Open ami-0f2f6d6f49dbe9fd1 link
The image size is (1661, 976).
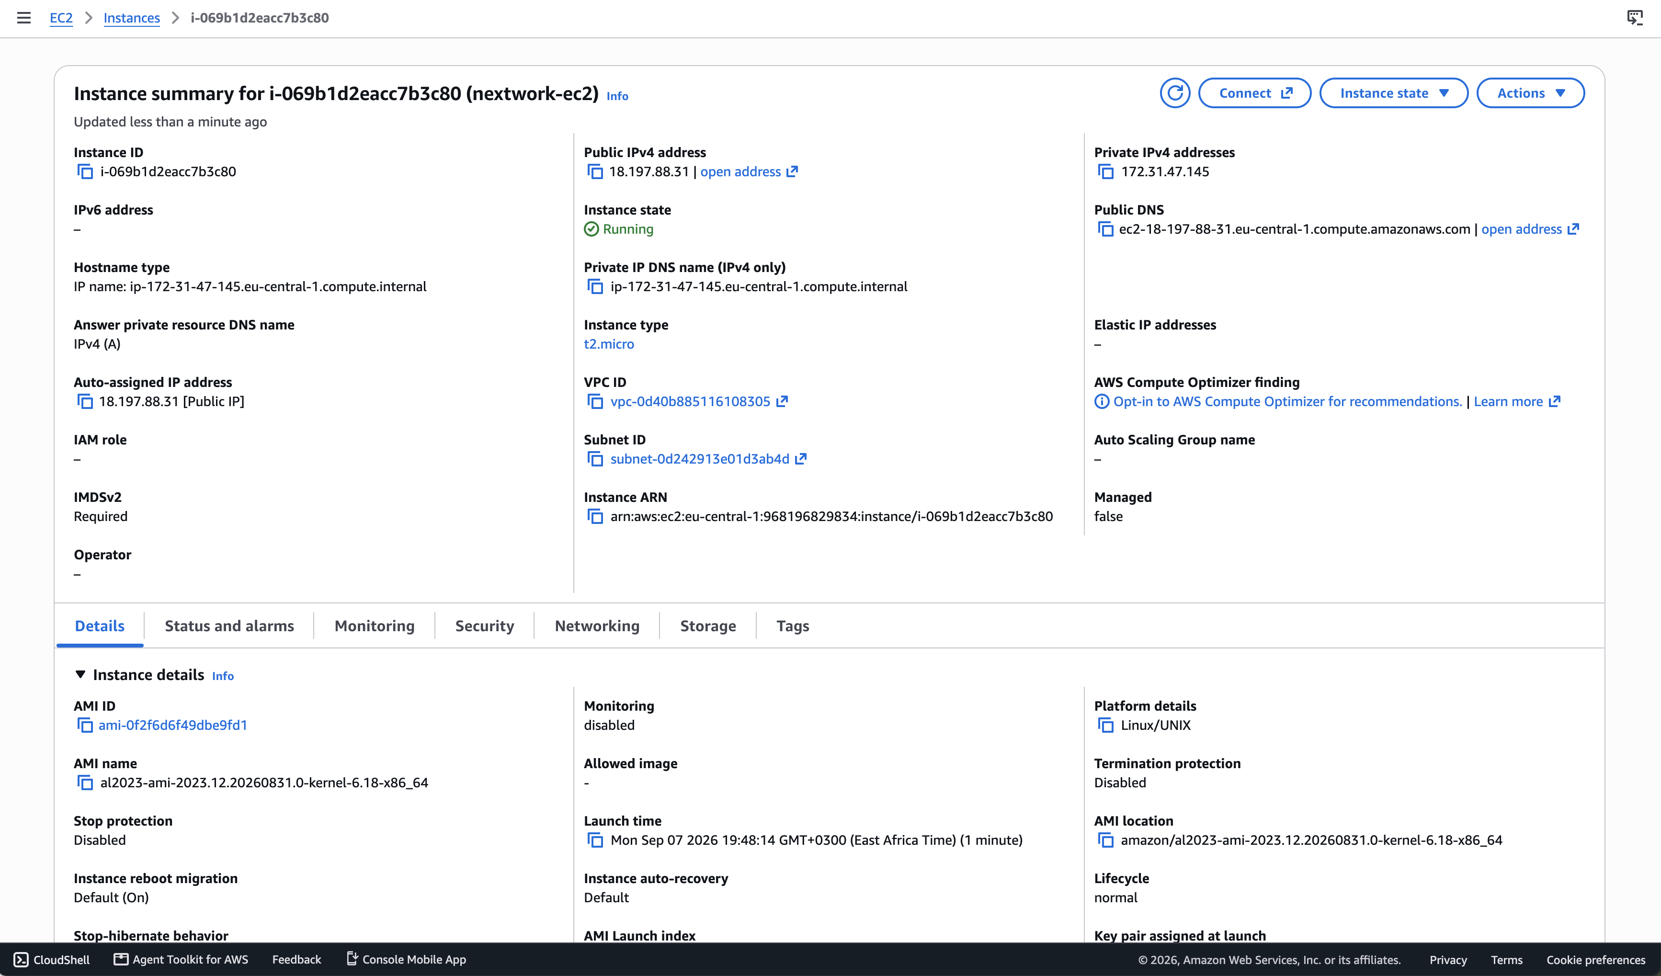[x=173, y=725]
